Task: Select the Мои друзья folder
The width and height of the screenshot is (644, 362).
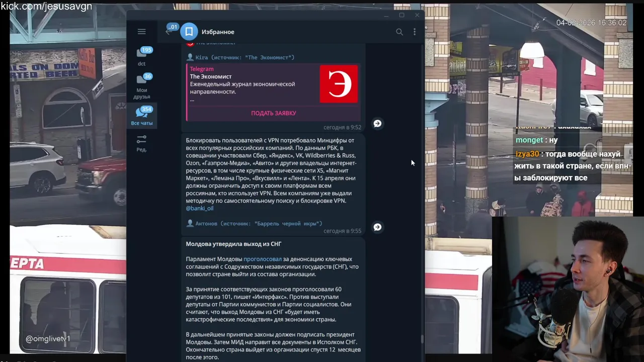Action: click(x=142, y=86)
